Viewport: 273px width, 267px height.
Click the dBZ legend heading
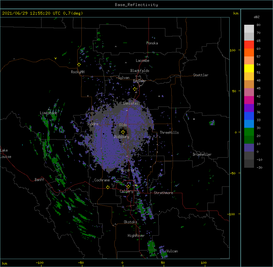pos(257,17)
